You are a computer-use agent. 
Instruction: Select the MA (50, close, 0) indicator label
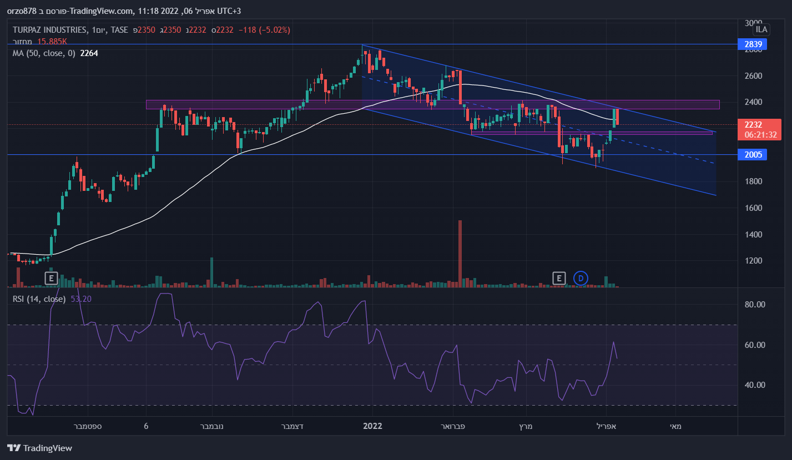point(44,53)
